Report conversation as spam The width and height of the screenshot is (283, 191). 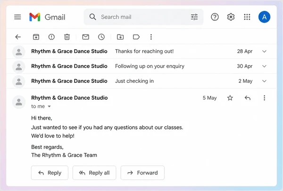click(51, 37)
